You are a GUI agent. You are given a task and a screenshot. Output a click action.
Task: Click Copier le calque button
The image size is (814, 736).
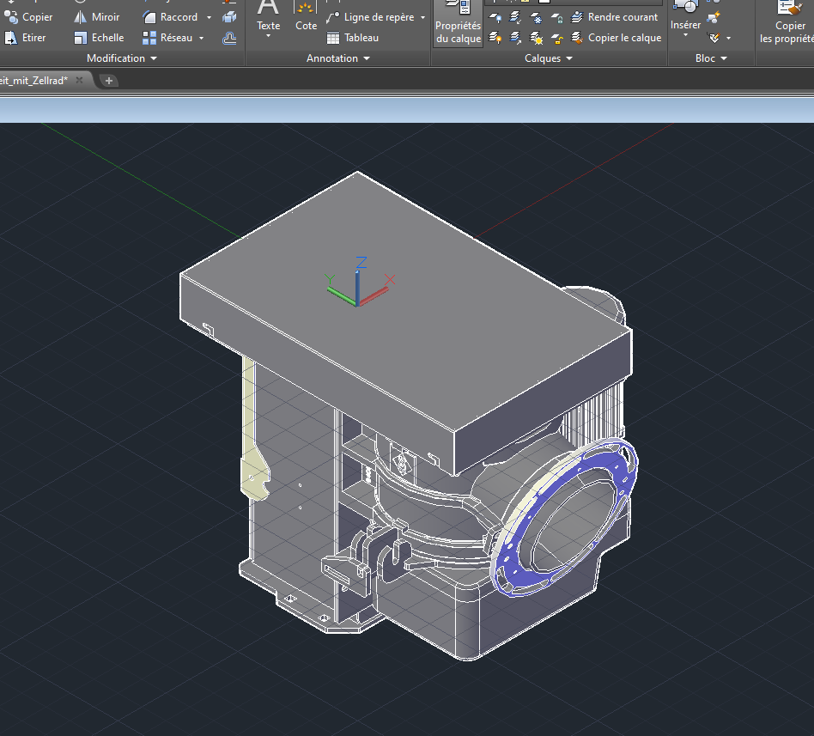(x=616, y=38)
